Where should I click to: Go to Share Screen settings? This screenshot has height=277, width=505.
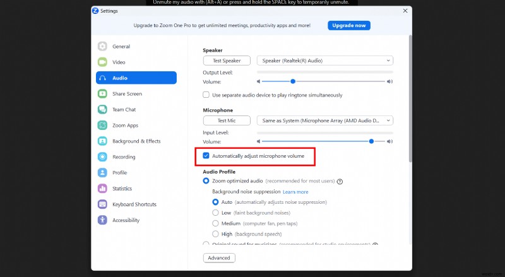point(136,94)
